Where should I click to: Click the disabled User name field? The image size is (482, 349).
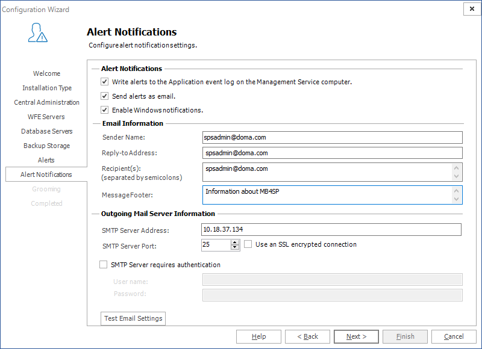coord(333,279)
